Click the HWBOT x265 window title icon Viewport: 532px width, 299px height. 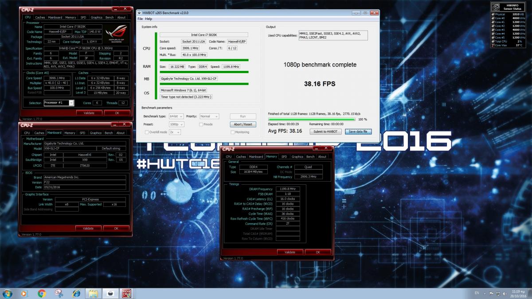click(139, 12)
